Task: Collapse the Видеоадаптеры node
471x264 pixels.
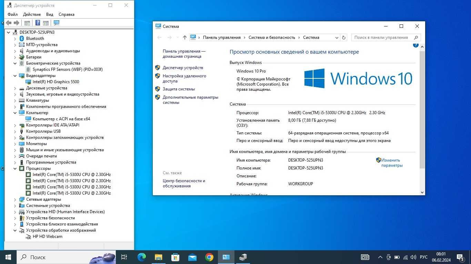Action: (15, 76)
